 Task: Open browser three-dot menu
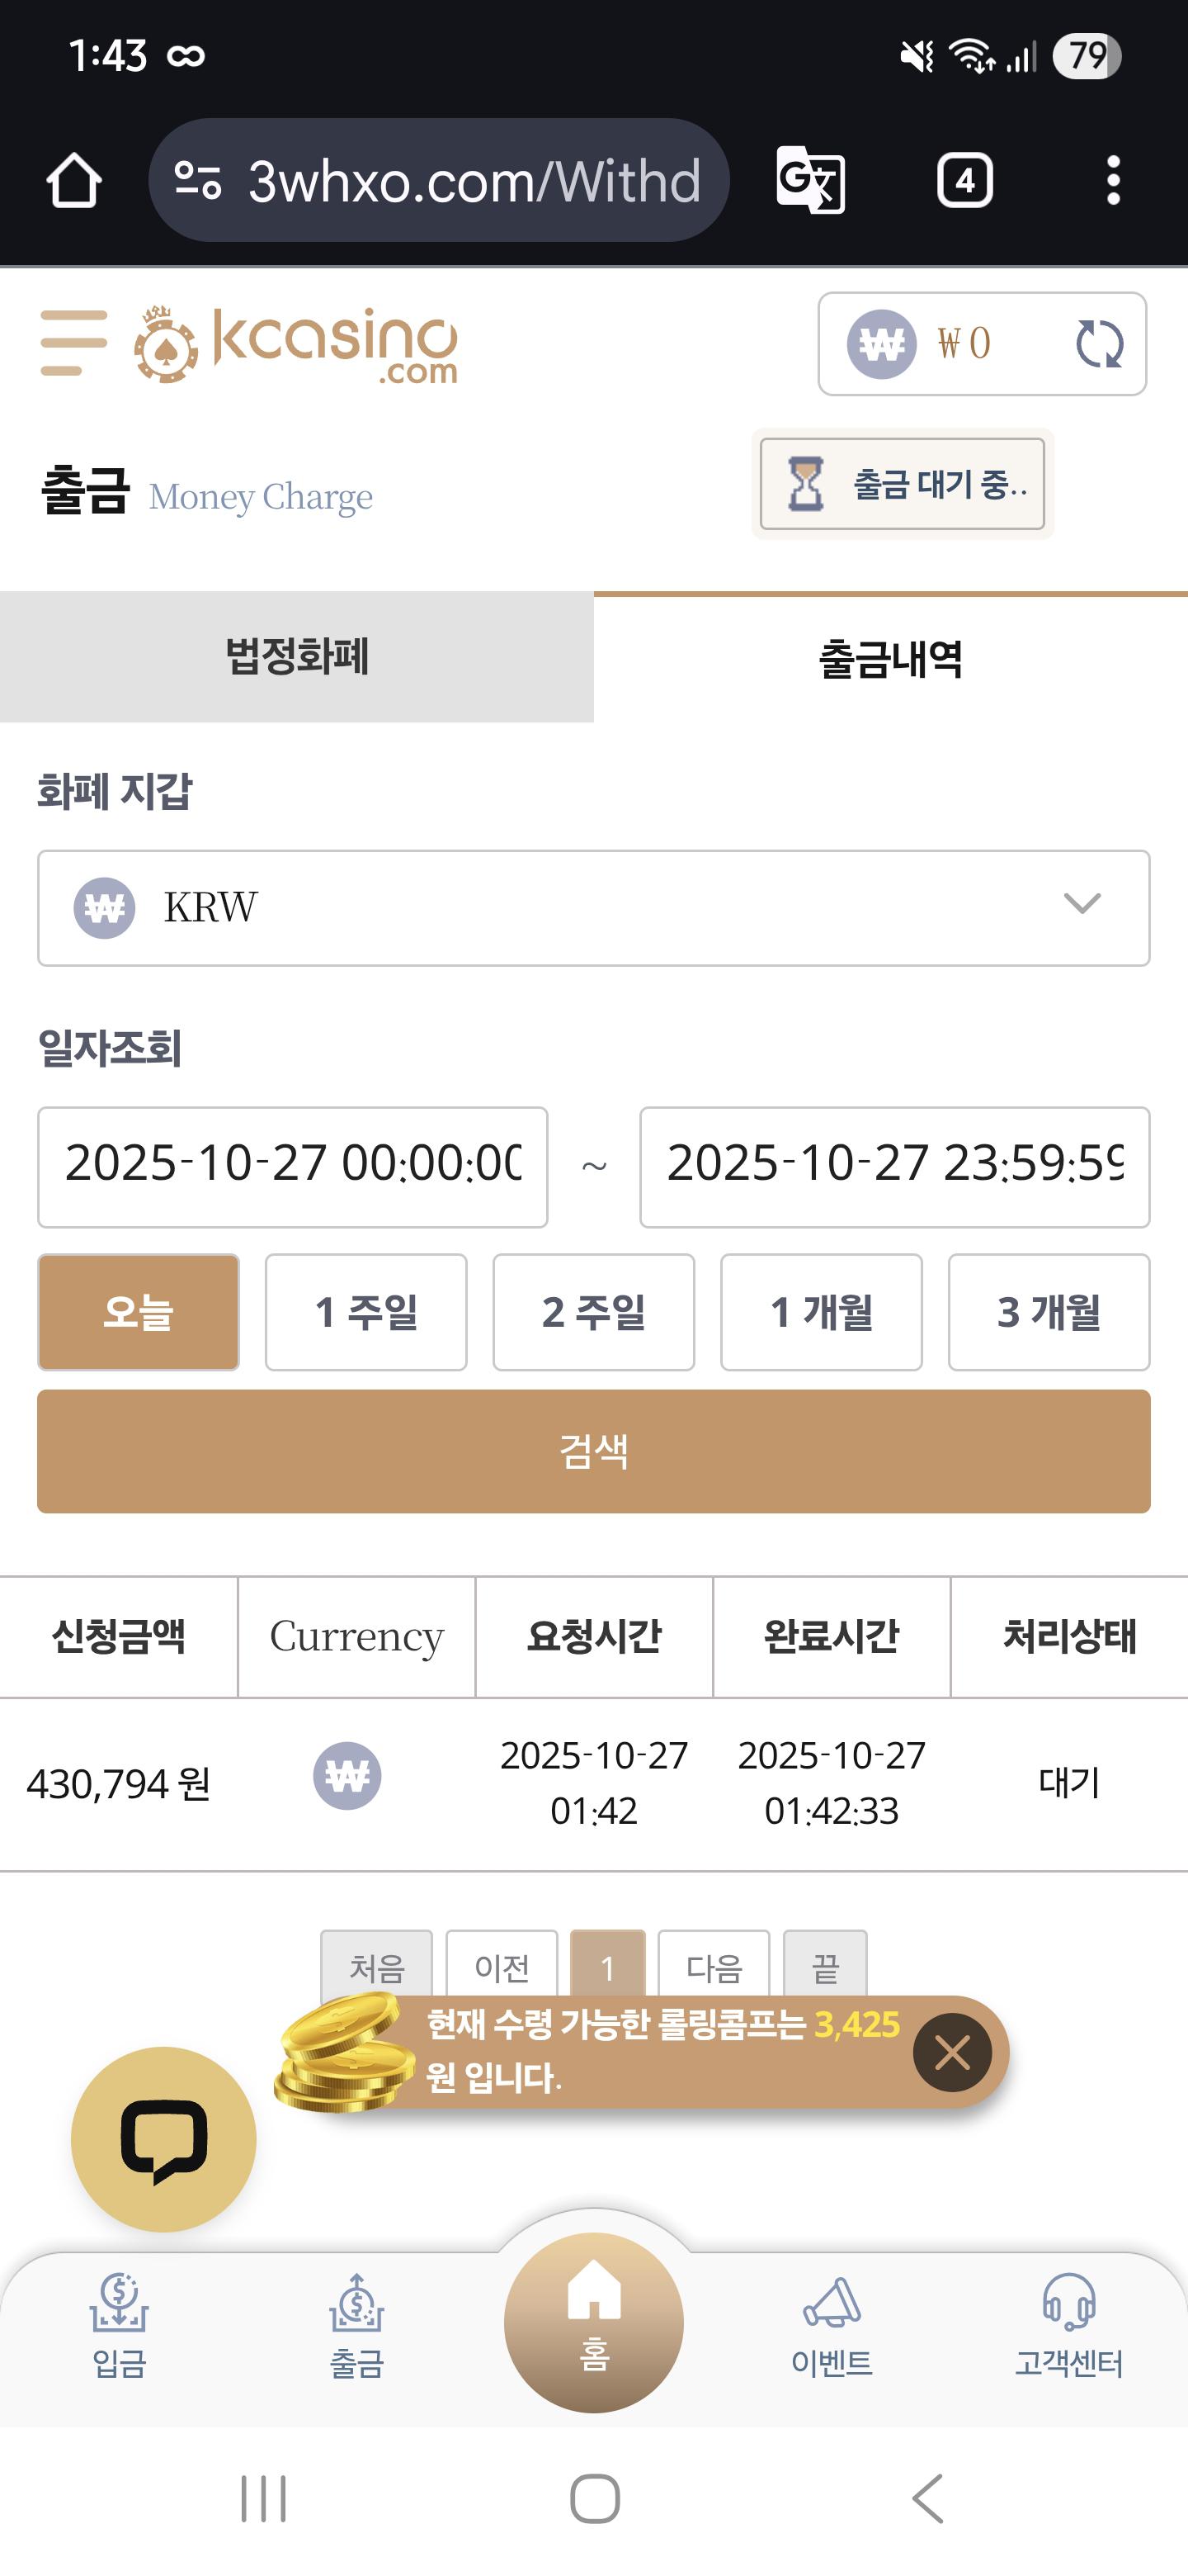pos(1113,181)
